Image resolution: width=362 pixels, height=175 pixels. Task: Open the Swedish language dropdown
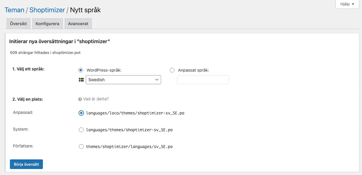[x=123, y=80]
